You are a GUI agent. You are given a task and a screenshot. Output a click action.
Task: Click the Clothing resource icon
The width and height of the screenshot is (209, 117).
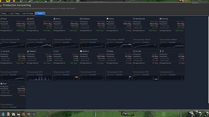click(x=160, y=19)
